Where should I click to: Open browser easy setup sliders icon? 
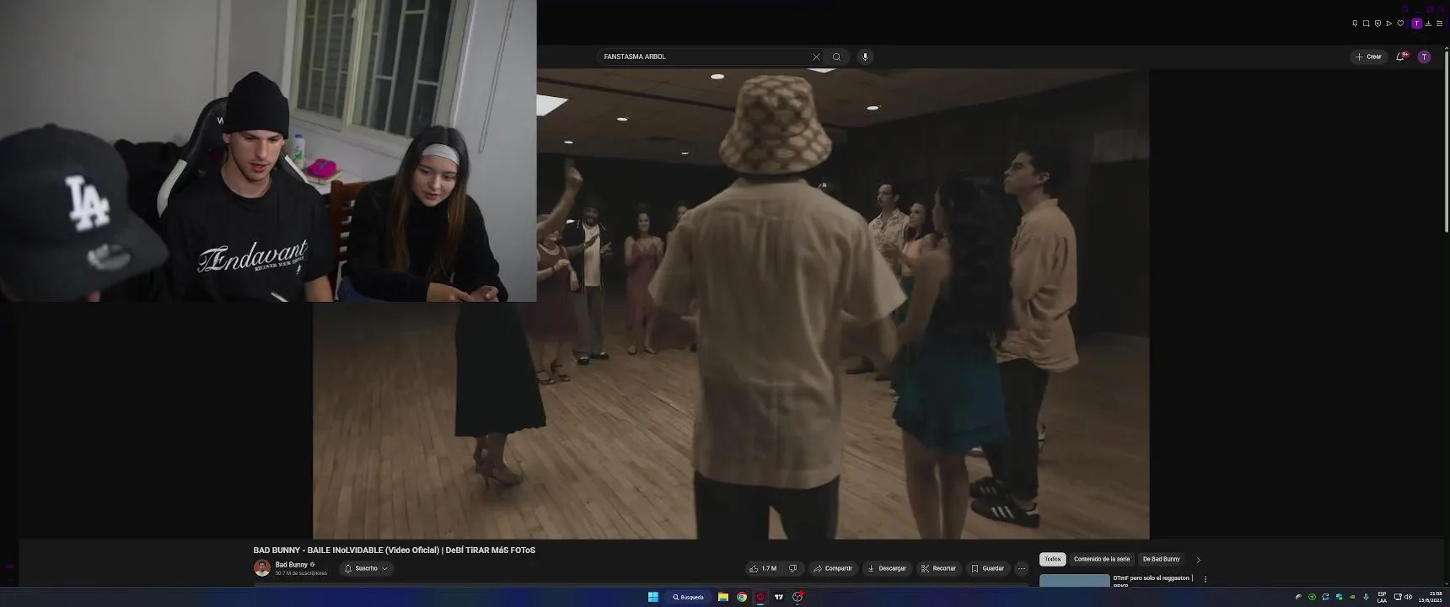1439,24
